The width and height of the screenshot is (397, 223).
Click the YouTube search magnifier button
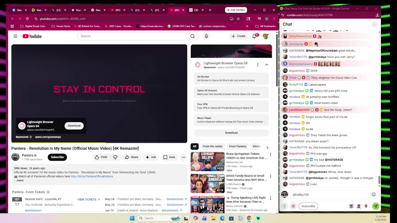tap(192, 36)
